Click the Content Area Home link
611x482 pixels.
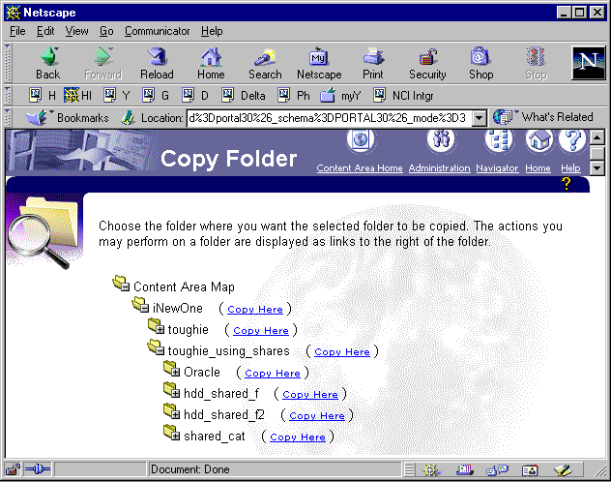[x=360, y=168]
